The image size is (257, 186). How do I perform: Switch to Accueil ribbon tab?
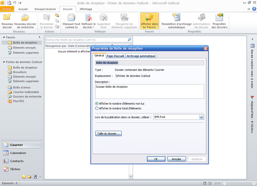(23, 9)
